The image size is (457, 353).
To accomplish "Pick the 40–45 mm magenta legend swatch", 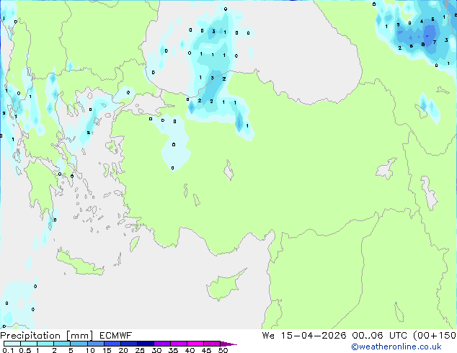I will pyautogui.click(x=195, y=344).
